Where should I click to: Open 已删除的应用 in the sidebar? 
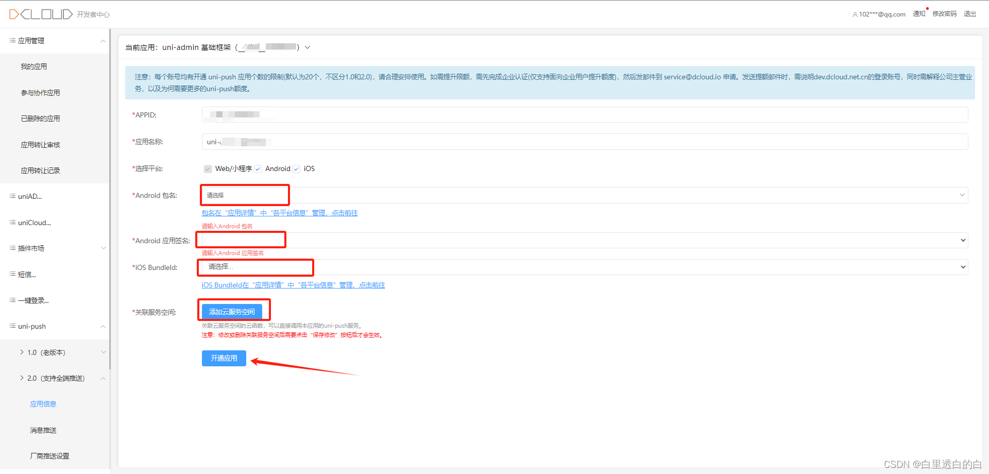[x=40, y=118]
